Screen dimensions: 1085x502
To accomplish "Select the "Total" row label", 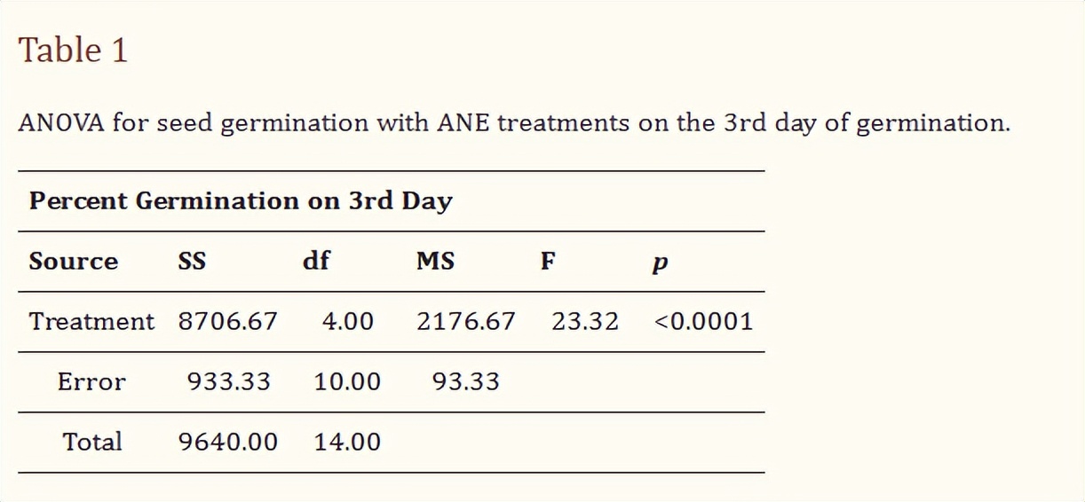I will coord(91,442).
